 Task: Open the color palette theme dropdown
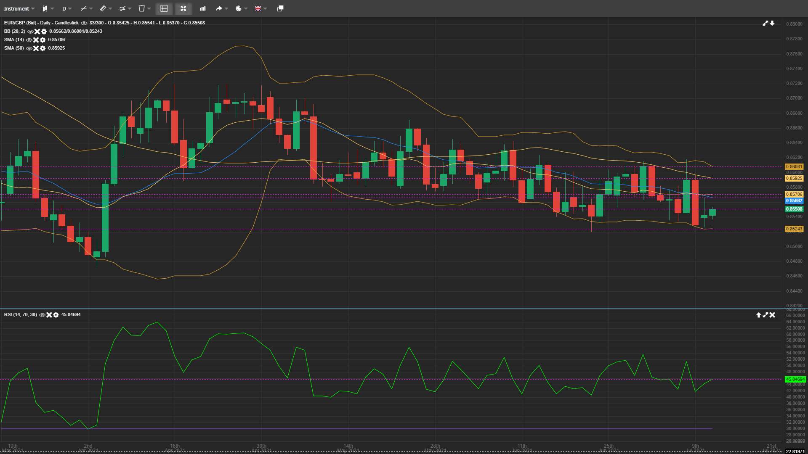pyautogui.click(x=246, y=8)
